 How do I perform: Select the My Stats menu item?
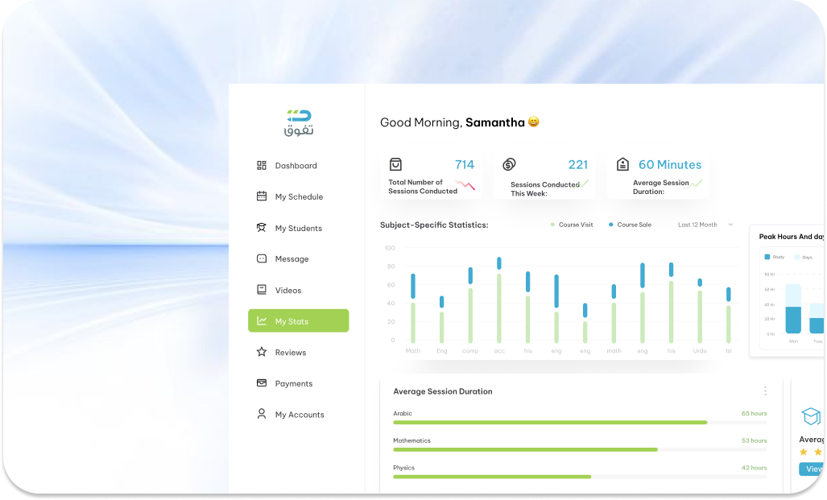click(299, 320)
